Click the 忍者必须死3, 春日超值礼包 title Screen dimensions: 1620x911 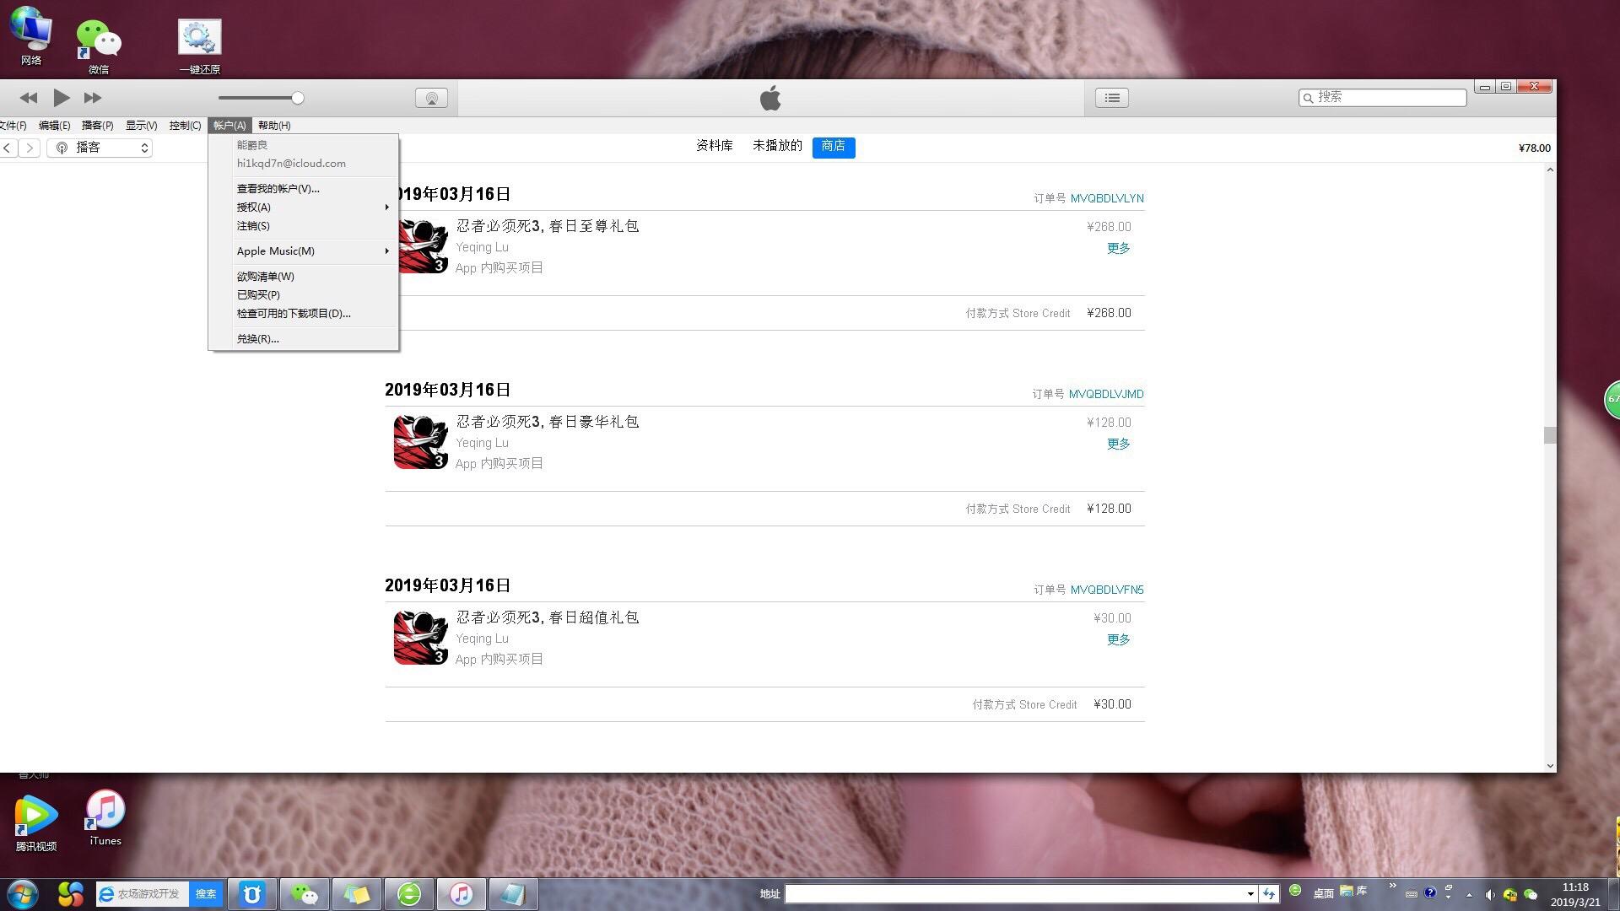click(x=548, y=617)
